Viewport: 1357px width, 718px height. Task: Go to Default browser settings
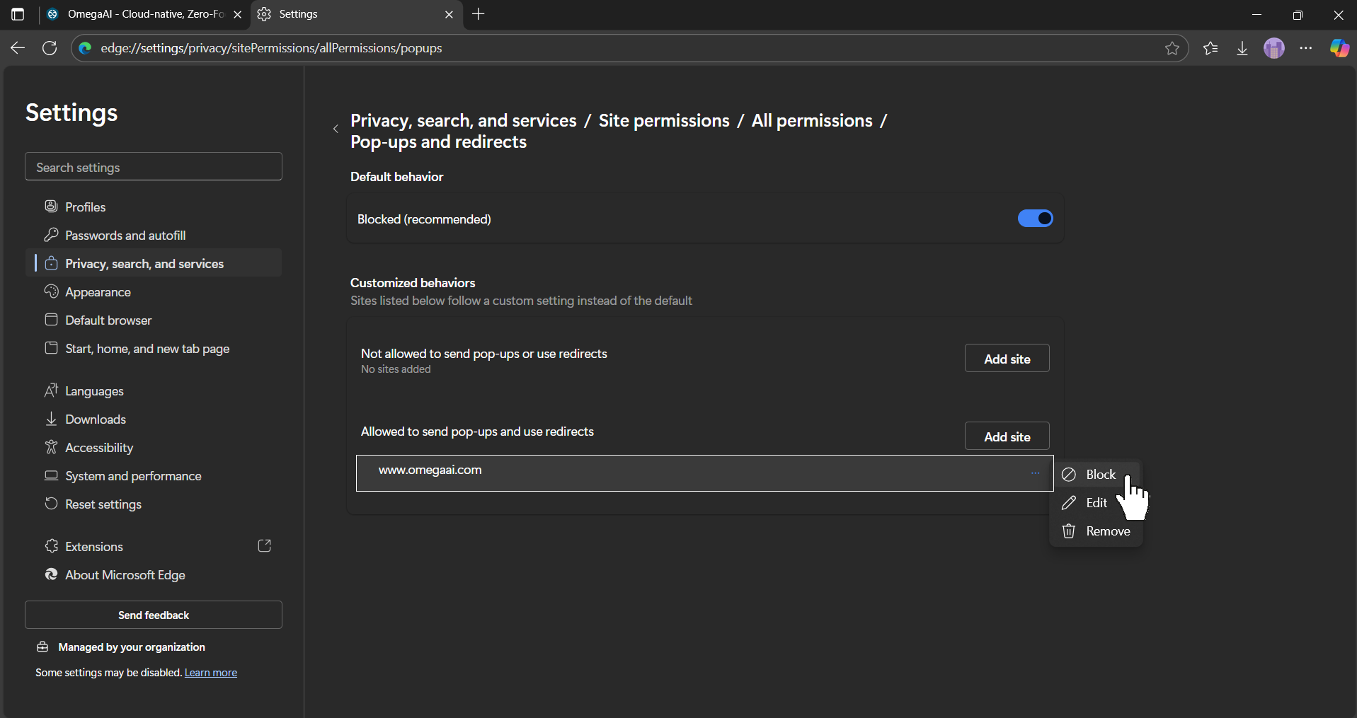click(108, 320)
